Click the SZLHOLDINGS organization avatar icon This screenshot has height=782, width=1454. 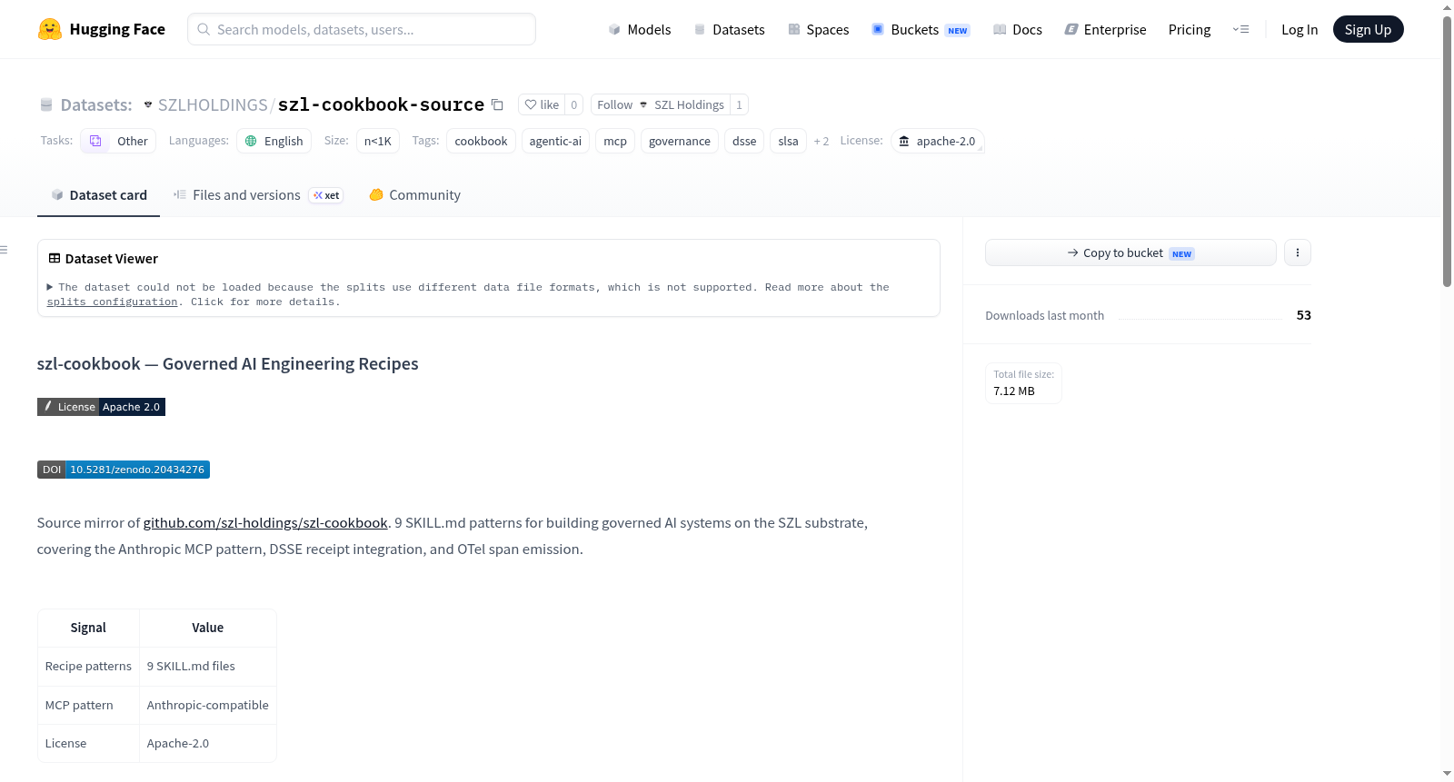pos(148,104)
